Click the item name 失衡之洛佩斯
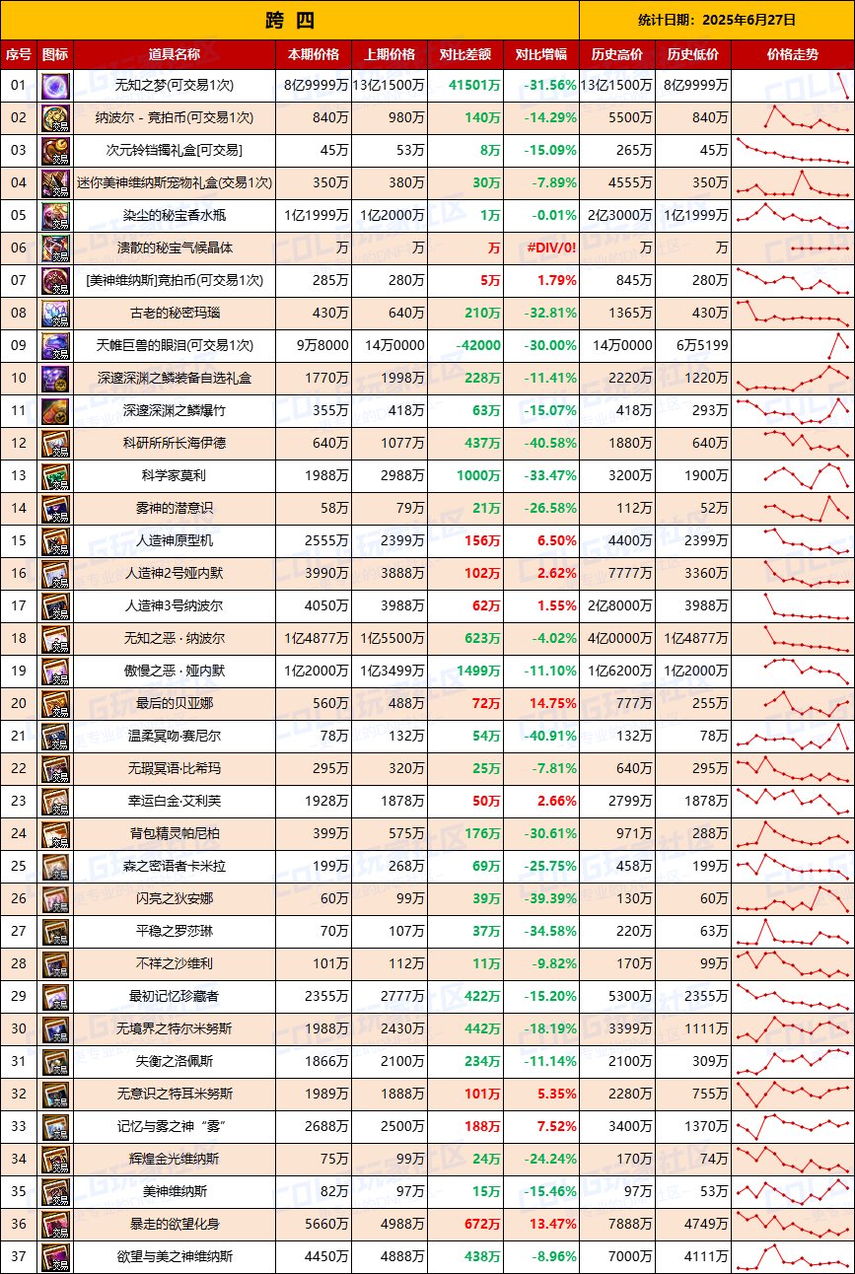Image resolution: width=855 pixels, height=1274 pixels. click(x=175, y=1062)
